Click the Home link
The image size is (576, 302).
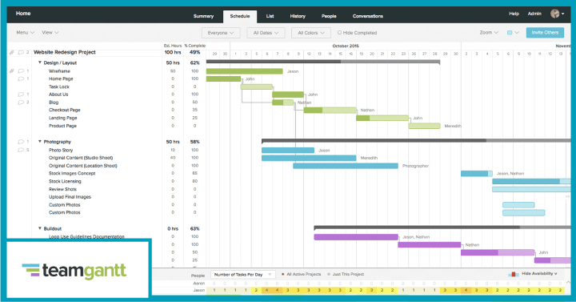tap(23, 14)
